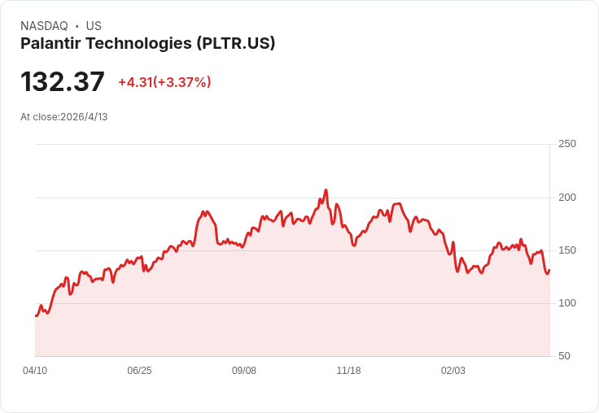Click the highest peak of the price line

coord(326,189)
